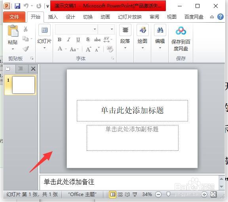This screenshot has height=202, width=228.
Task: Switch to the 设计 tab
Action: (x=70, y=17)
